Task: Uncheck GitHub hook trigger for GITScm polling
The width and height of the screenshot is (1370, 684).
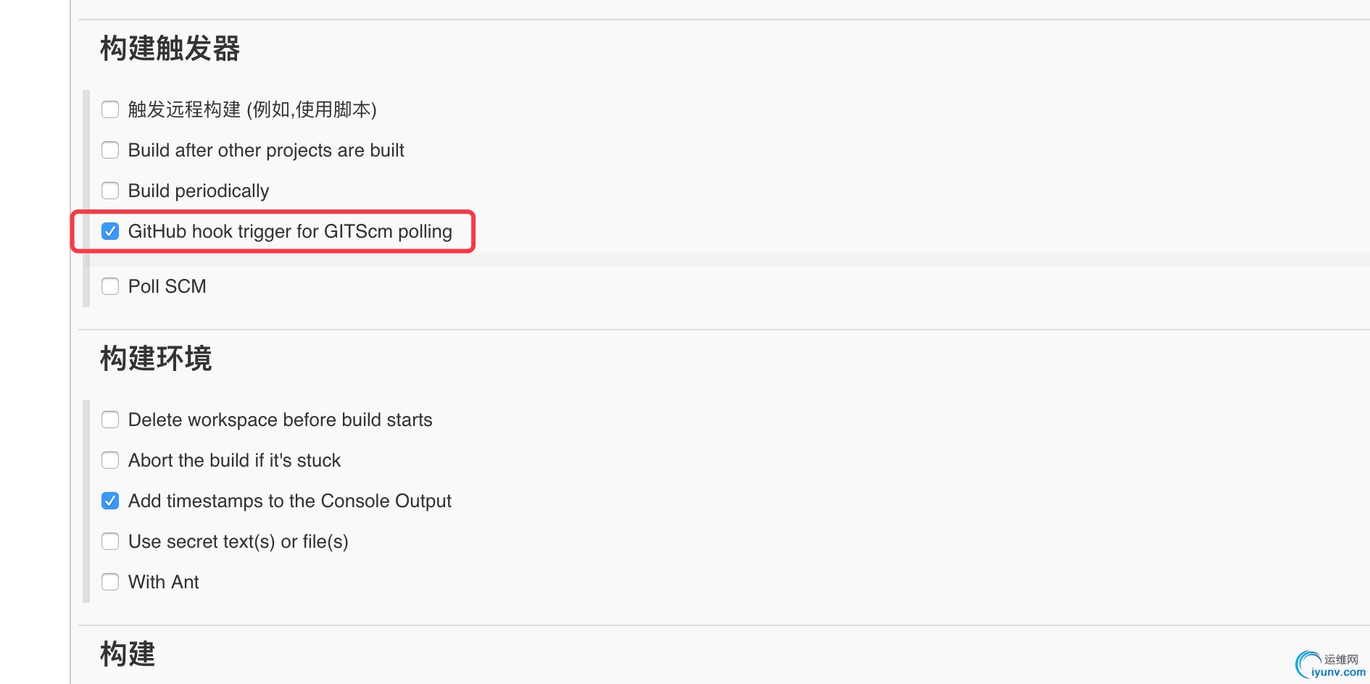Action: [110, 231]
